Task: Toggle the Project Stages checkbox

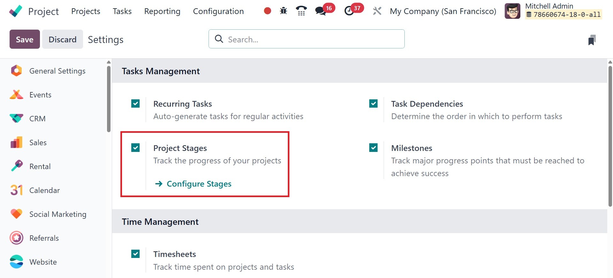Action: point(135,148)
